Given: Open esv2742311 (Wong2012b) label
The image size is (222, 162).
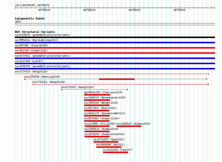Looking at the screenshot, I should (49, 82).
